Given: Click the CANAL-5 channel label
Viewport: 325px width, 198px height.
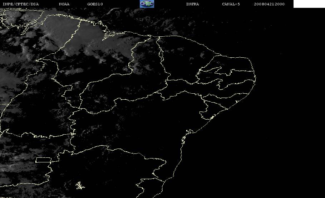Looking at the screenshot, I should (231, 4).
